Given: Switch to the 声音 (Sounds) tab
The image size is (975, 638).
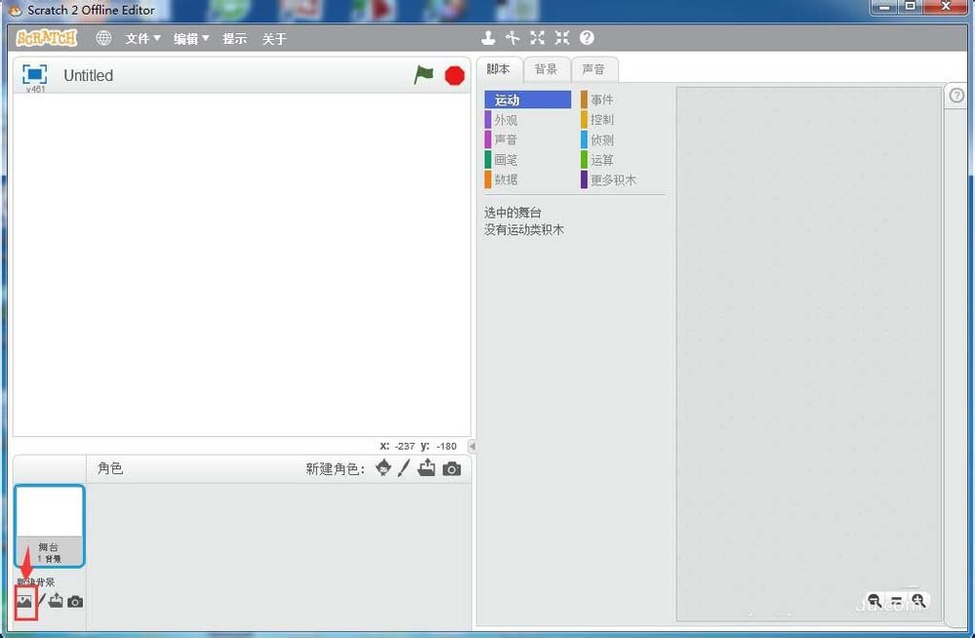Looking at the screenshot, I should pos(595,68).
